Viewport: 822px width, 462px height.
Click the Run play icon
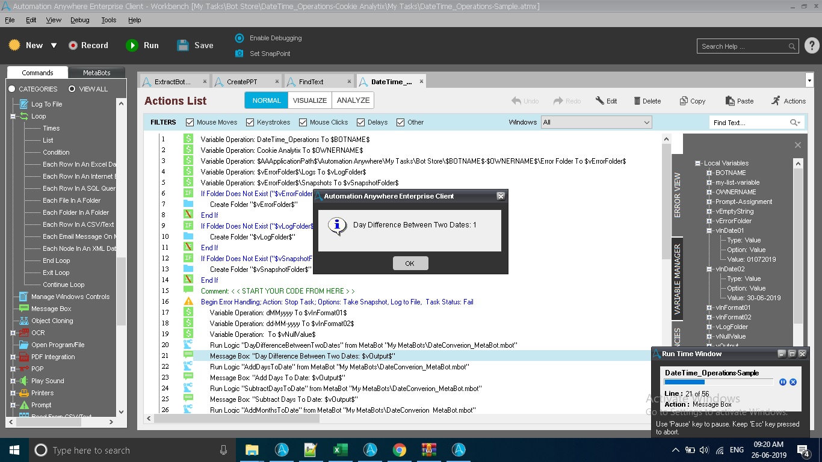point(132,46)
